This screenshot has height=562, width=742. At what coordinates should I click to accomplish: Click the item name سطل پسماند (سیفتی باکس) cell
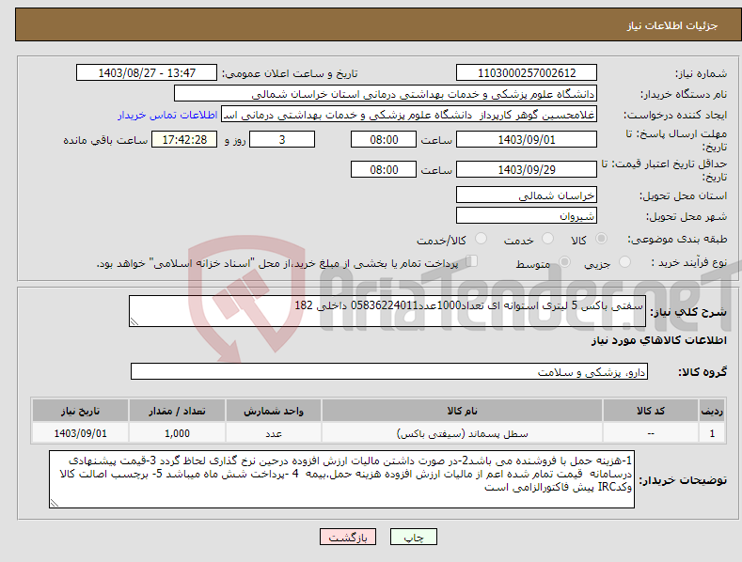pos(462,433)
